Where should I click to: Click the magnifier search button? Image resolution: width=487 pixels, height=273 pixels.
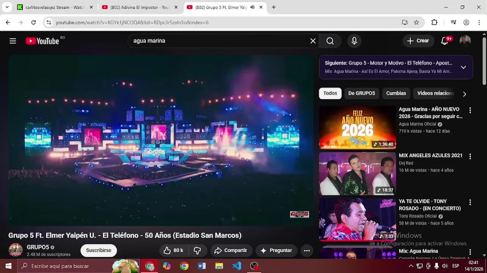330,41
